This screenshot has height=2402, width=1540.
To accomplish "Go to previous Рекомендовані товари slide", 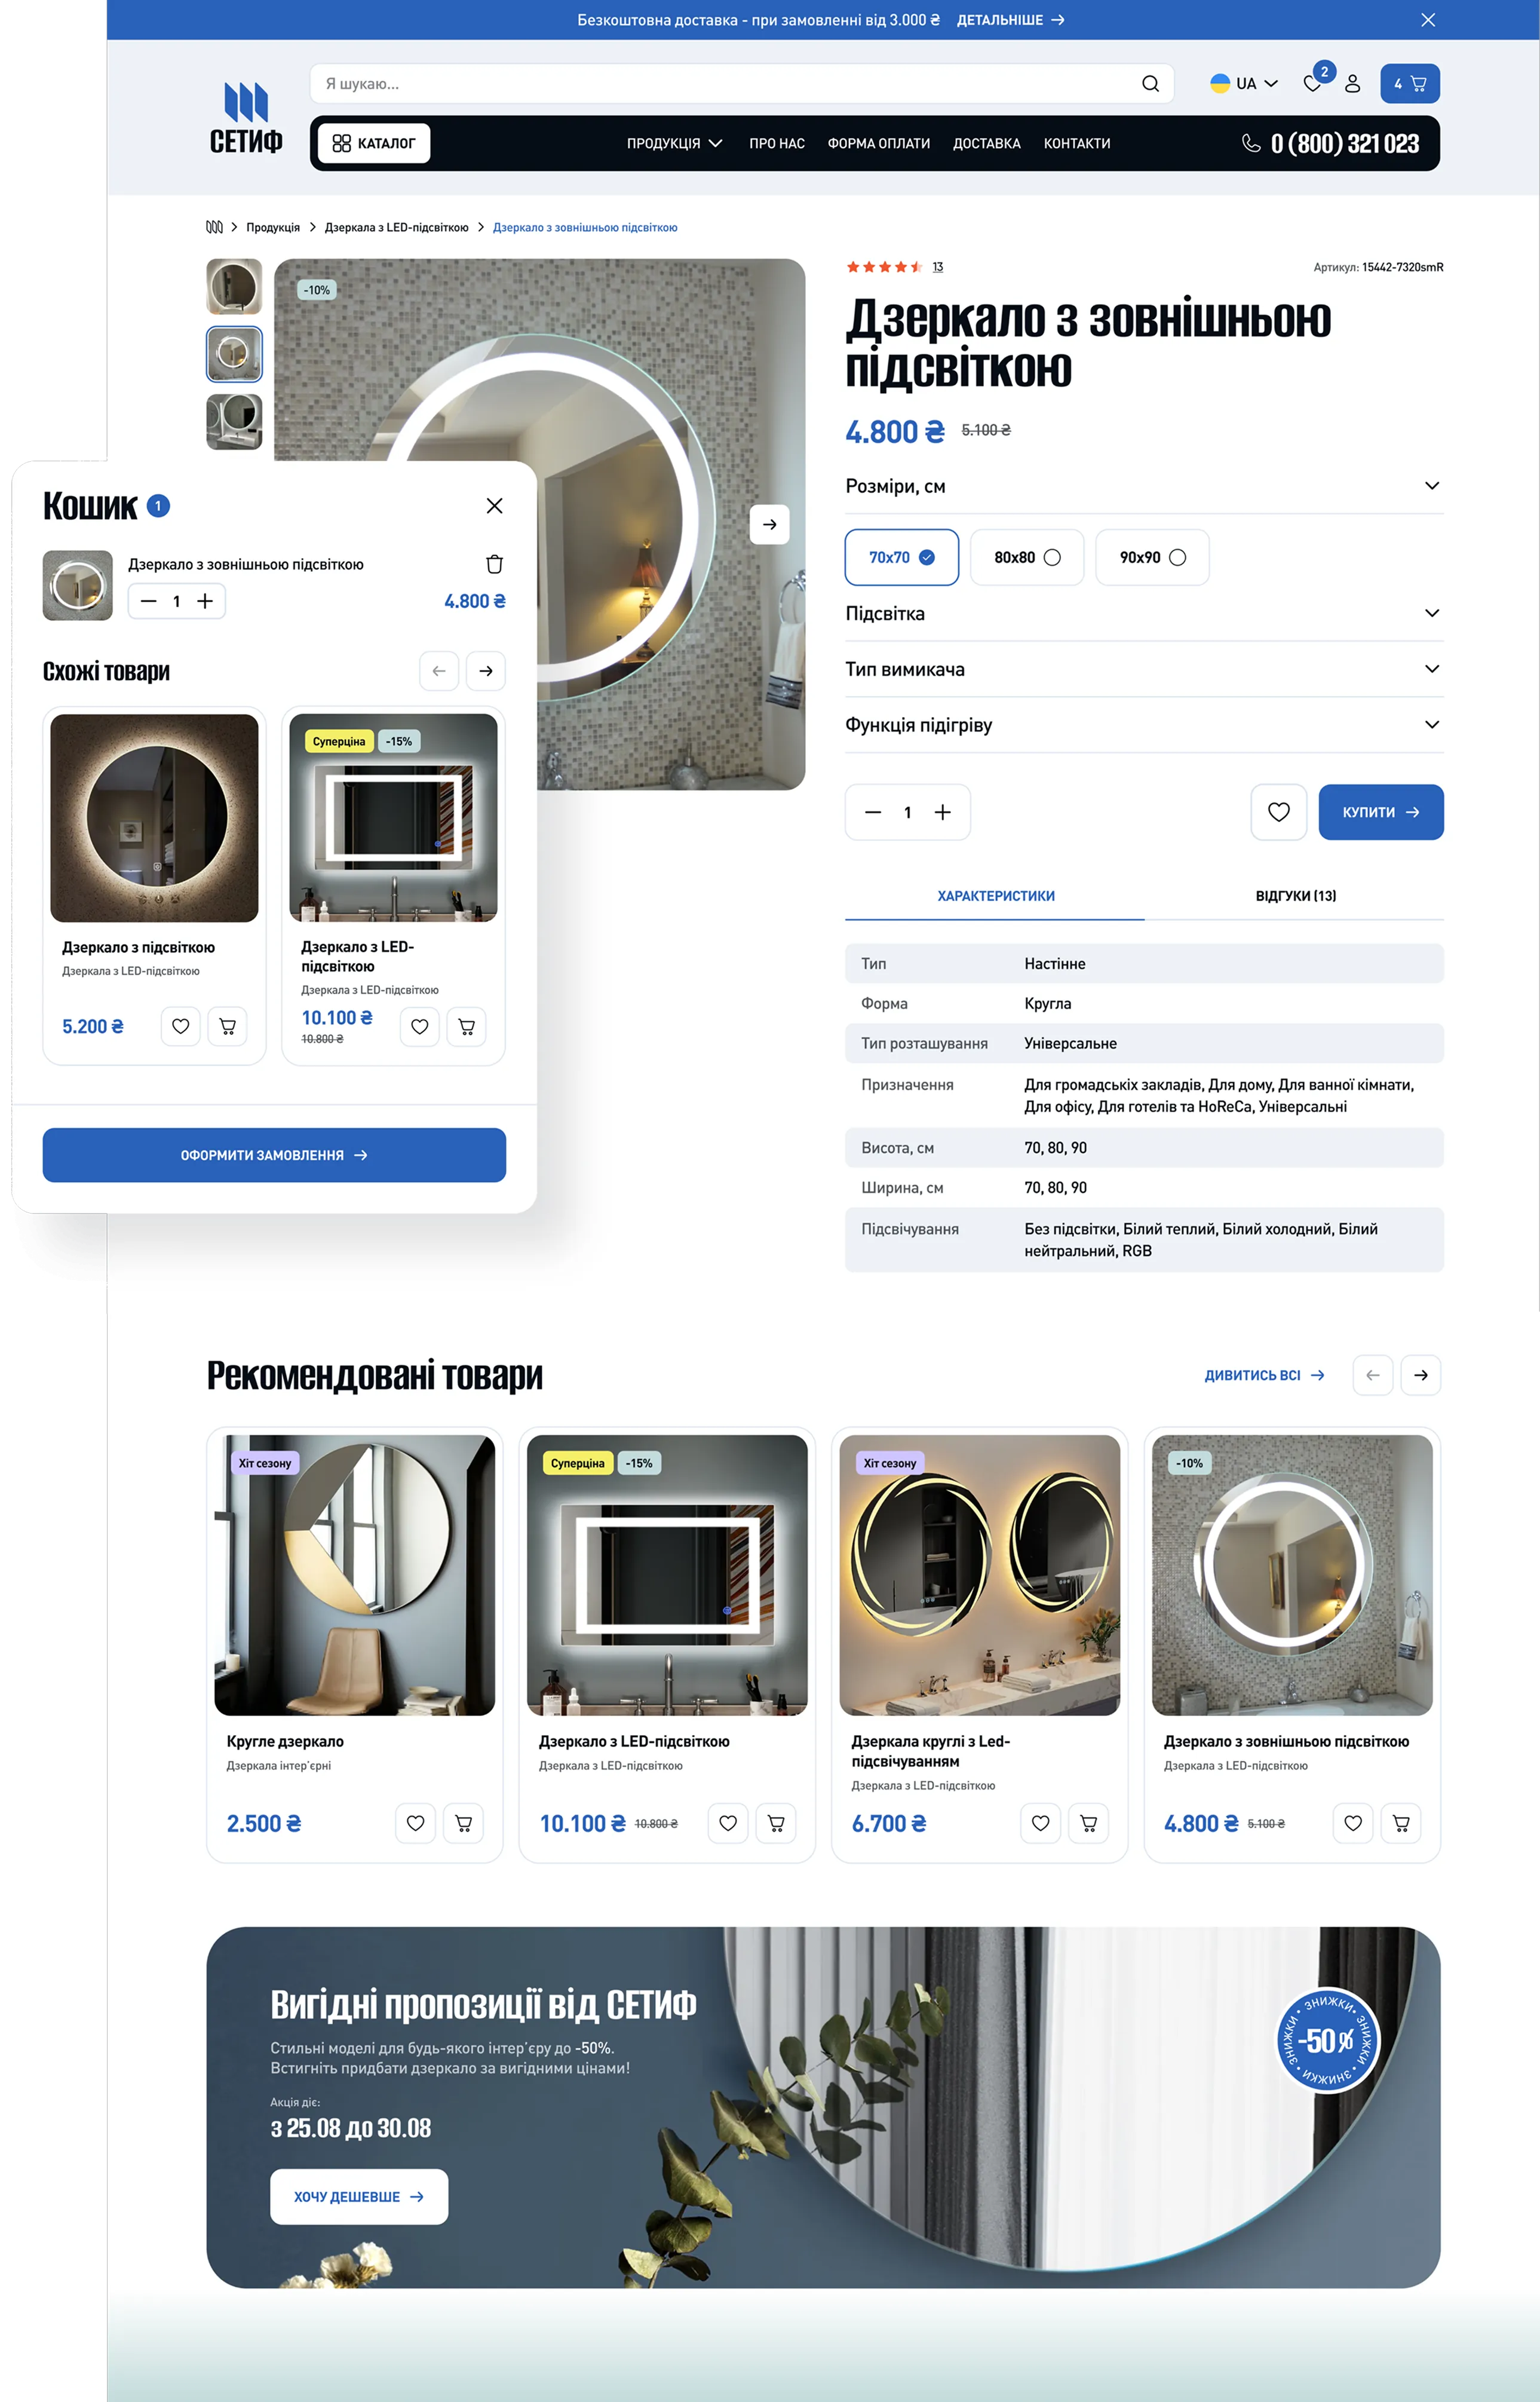I will click(1373, 1375).
